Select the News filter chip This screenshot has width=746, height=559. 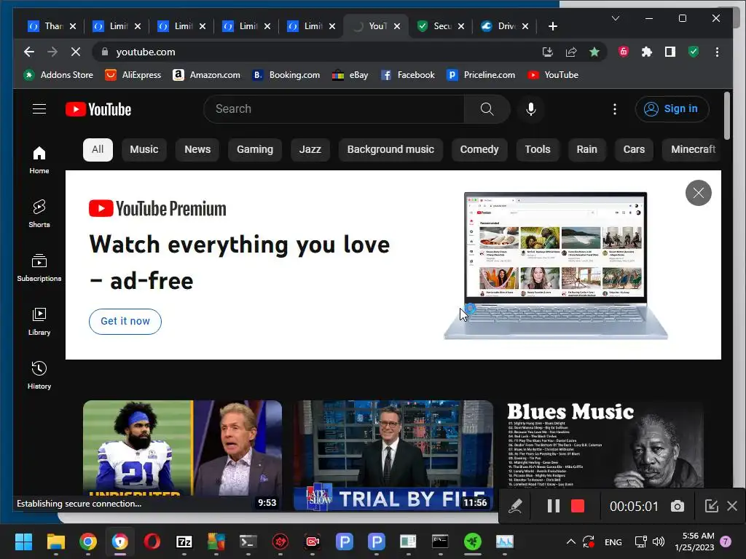(x=197, y=149)
